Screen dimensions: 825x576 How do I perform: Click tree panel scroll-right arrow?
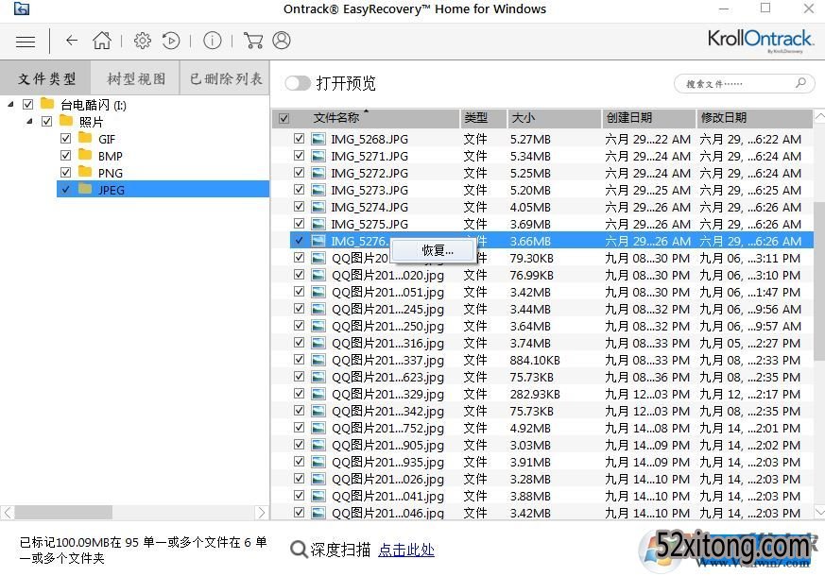click(x=262, y=513)
